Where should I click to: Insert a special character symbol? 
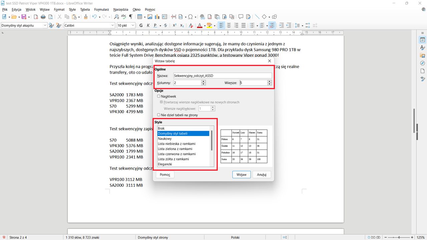pyautogui.click(x=190, y=17)
